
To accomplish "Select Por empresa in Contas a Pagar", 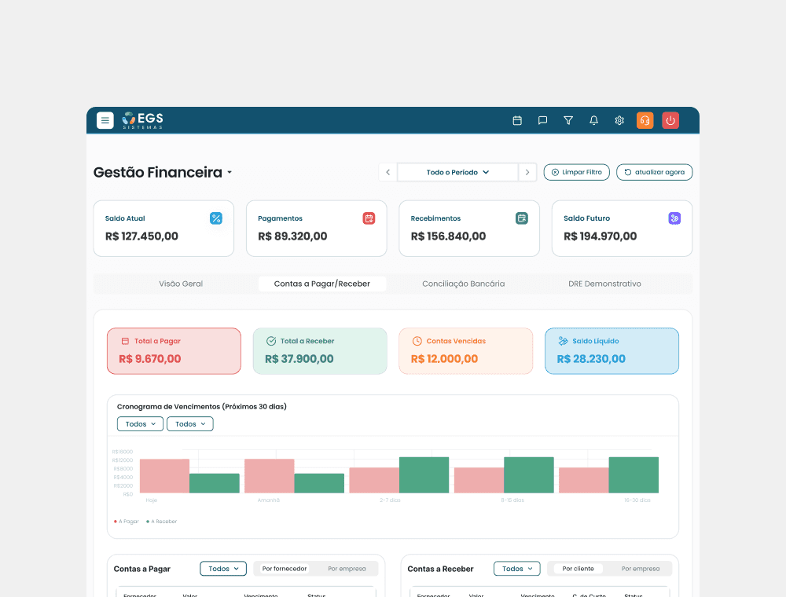I will tap(347, 569).
